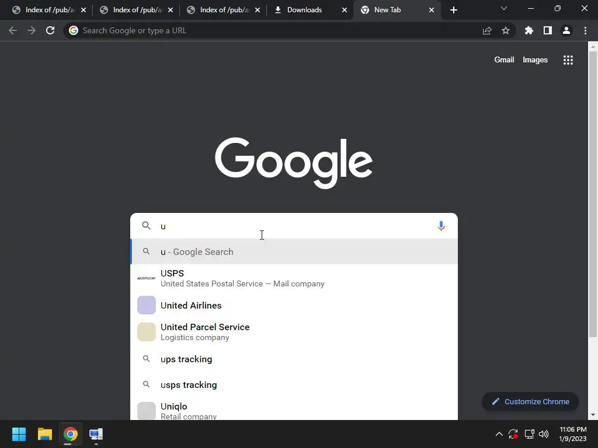Viewport: 598px width, 448px height.
Task: Select the 'usps tracking' suggestion
Action: coord(294,385)
